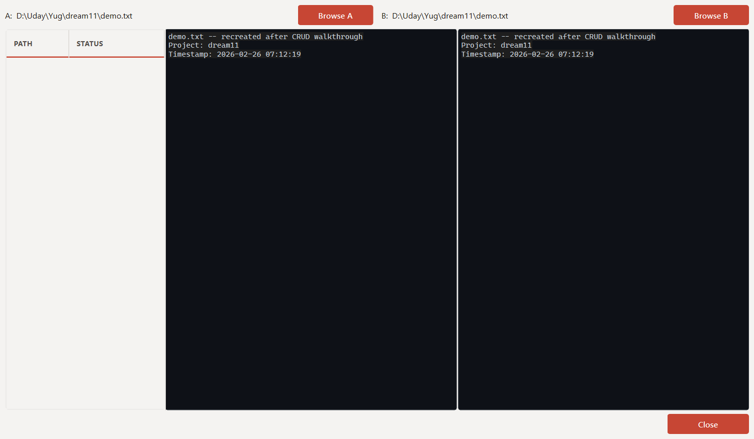Click the Browse B button
This screenshot has width=754, height=439.
pyautogui.click(x=711, y=16)
